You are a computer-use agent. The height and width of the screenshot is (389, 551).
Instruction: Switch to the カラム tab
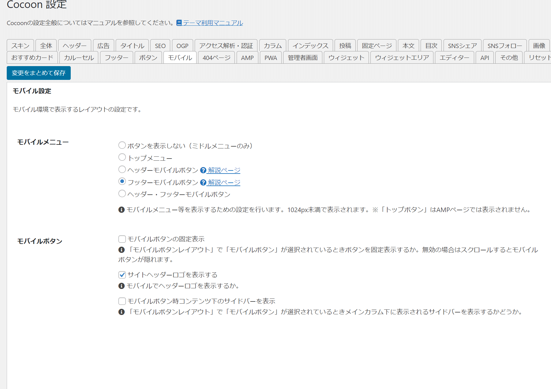[273, 46]
